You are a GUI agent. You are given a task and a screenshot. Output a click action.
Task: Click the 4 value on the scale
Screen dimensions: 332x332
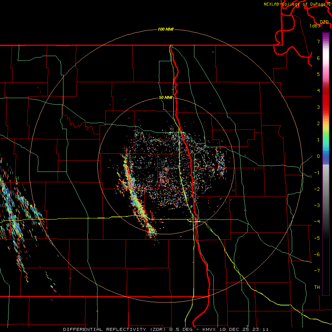(x=318, y=91)
